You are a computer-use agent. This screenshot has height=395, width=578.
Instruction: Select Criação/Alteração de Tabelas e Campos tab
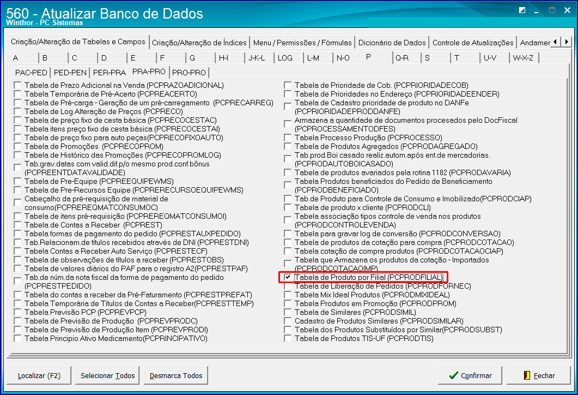pyautogui.click(x=78, y=41)
